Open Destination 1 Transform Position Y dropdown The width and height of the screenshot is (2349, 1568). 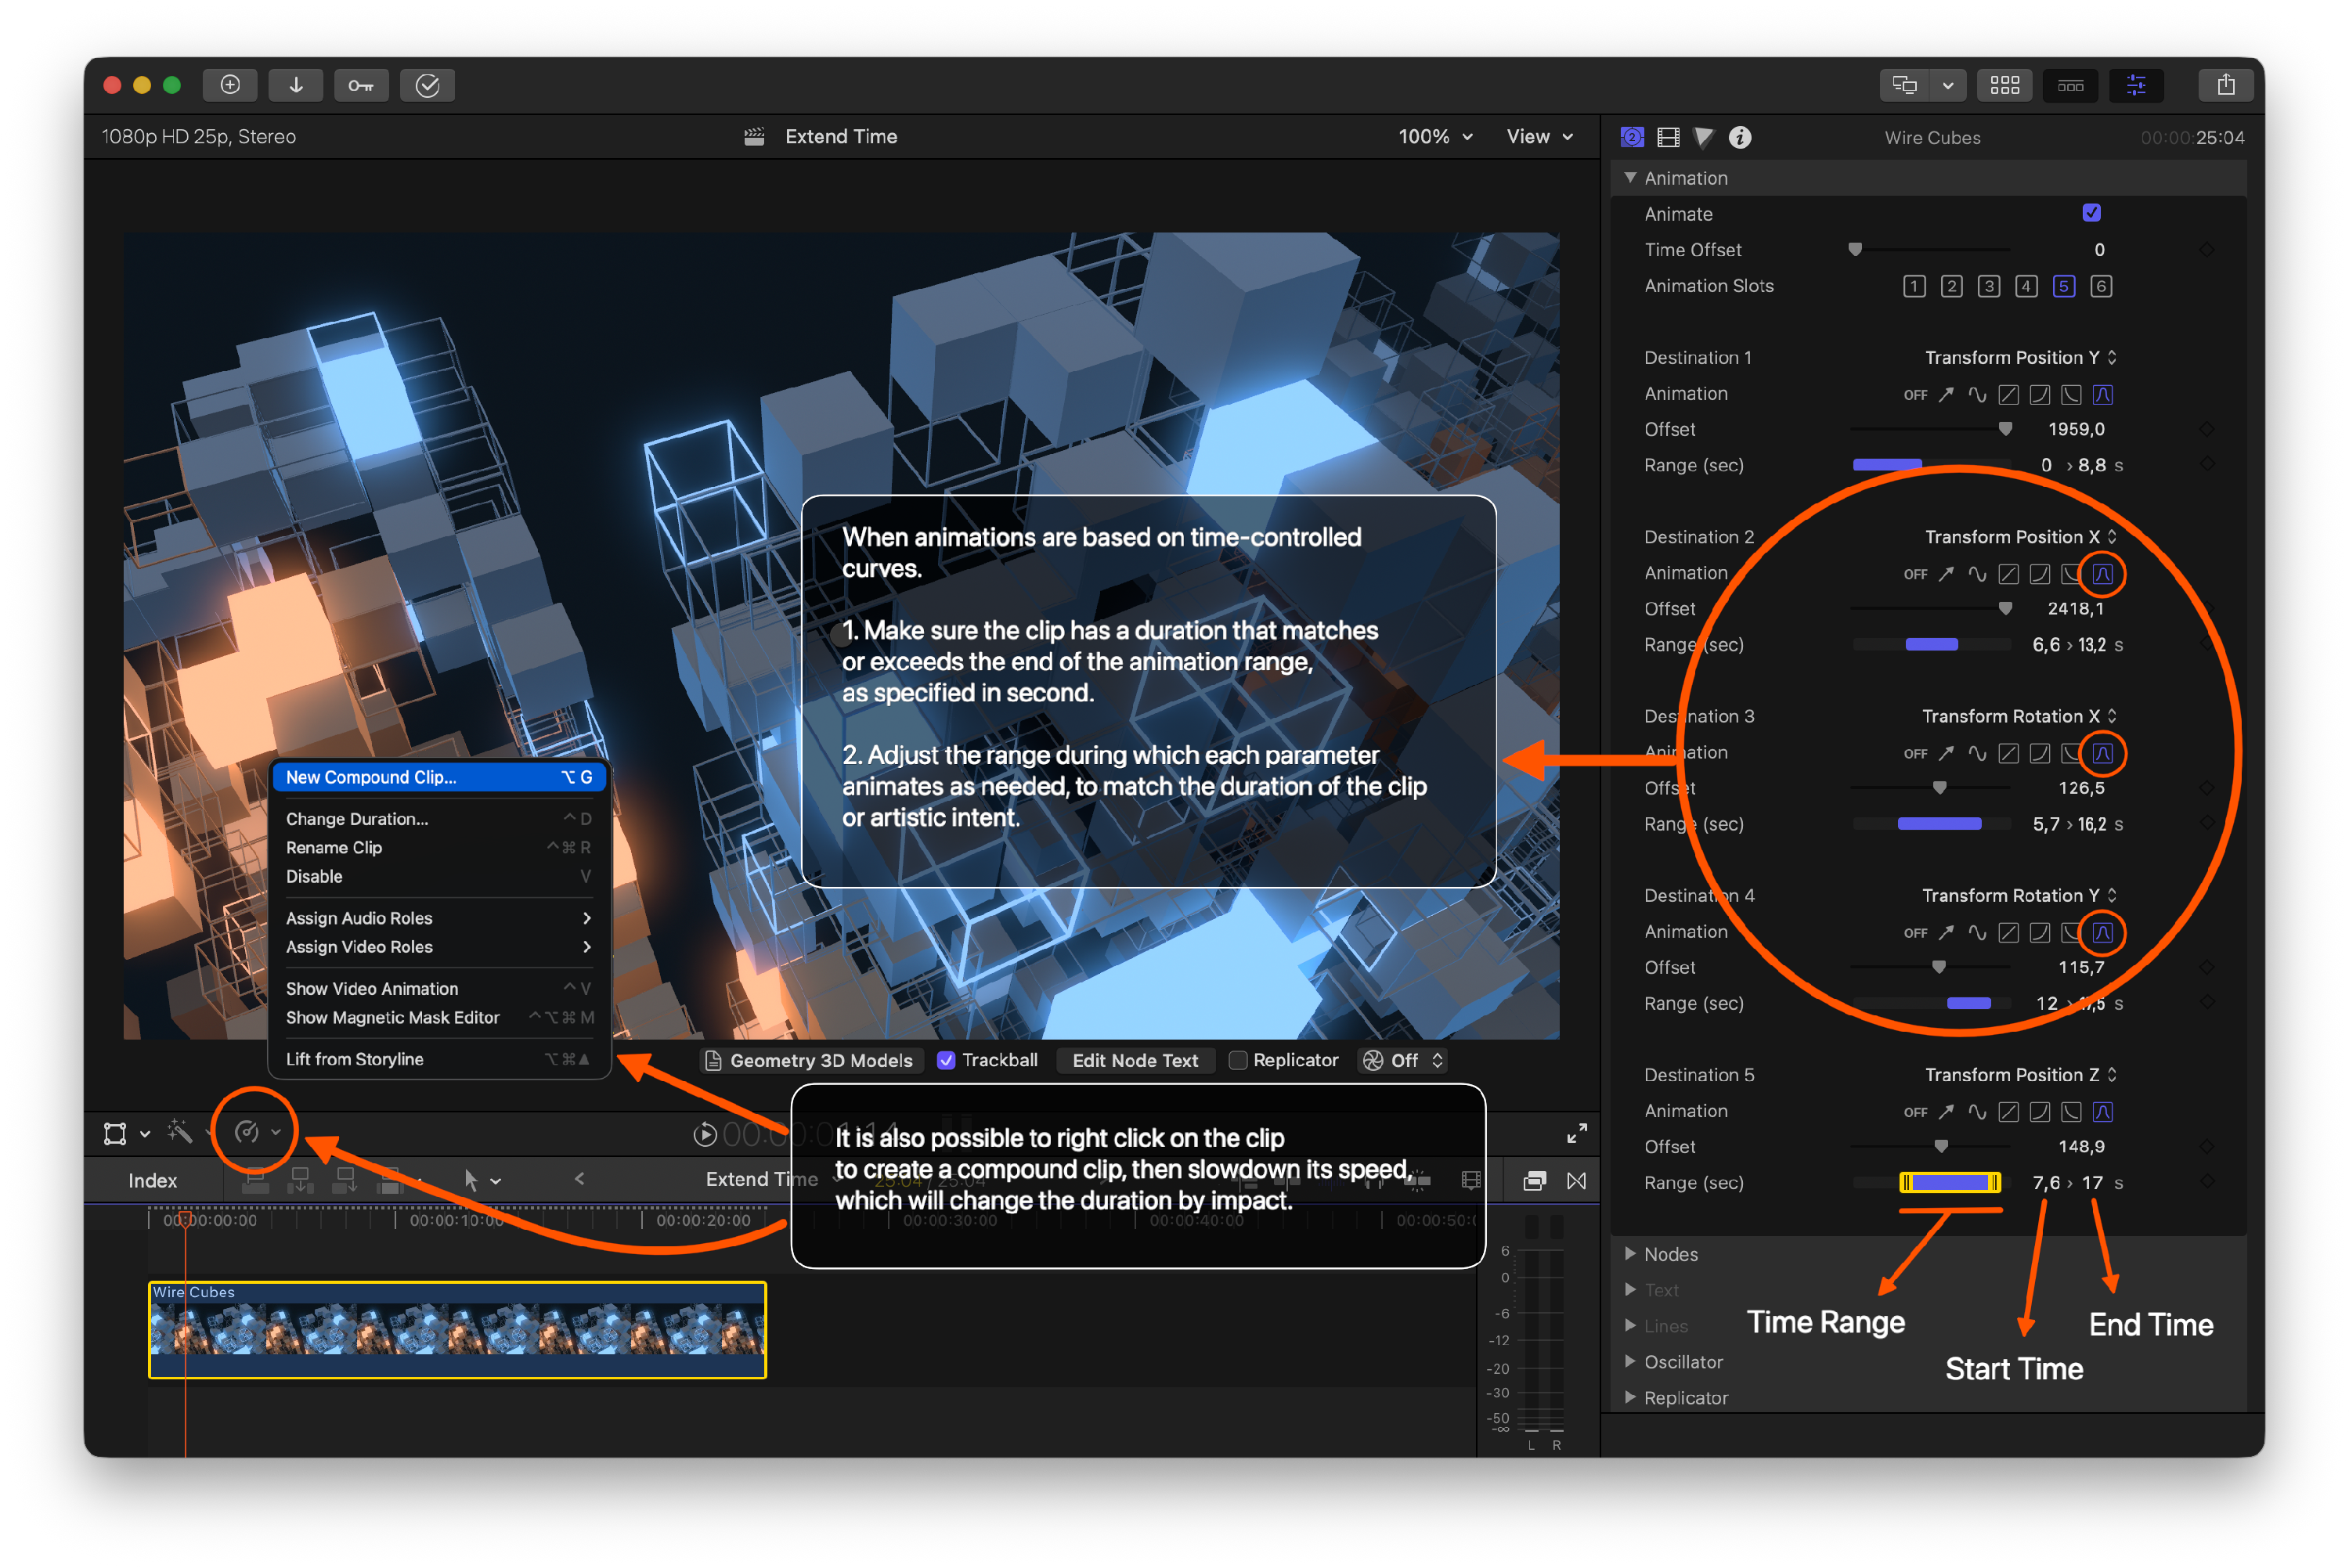click(x=2021, y=358)
